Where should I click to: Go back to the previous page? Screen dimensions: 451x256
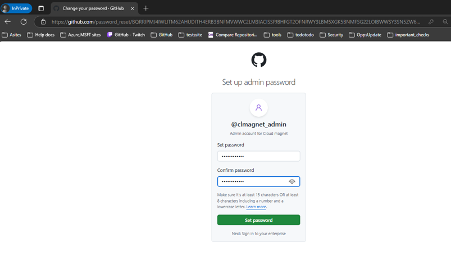(x=8, y=21)
